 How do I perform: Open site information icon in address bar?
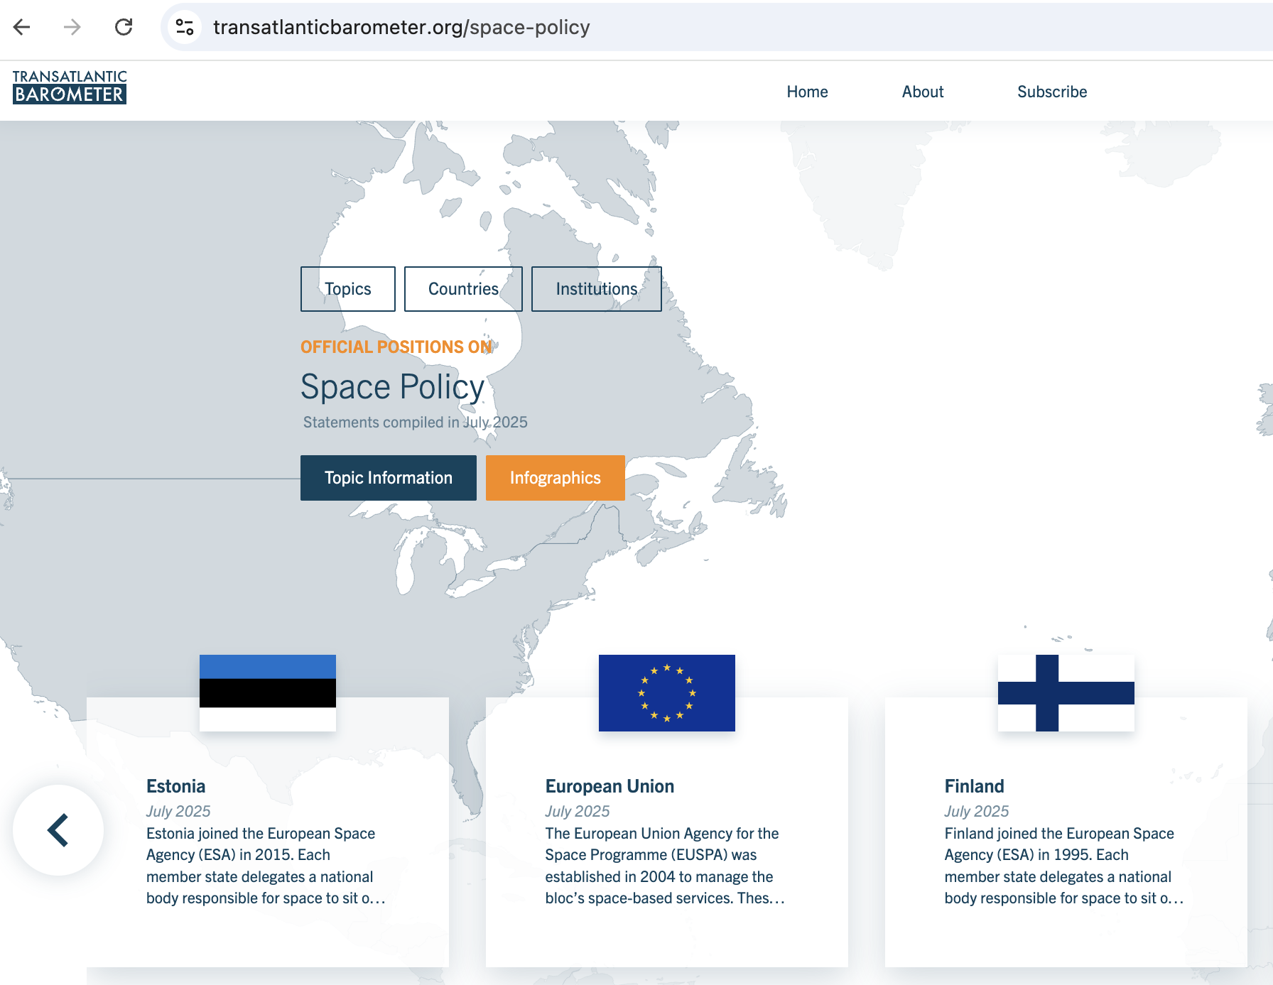pyautogui.click(x=185, y=27)
